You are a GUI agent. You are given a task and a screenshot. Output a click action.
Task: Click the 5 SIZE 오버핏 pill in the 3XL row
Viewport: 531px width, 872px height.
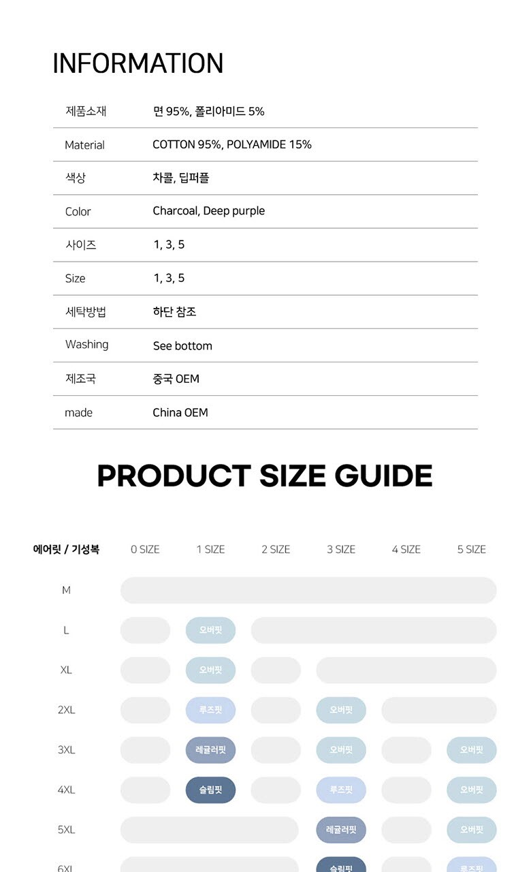472,750
